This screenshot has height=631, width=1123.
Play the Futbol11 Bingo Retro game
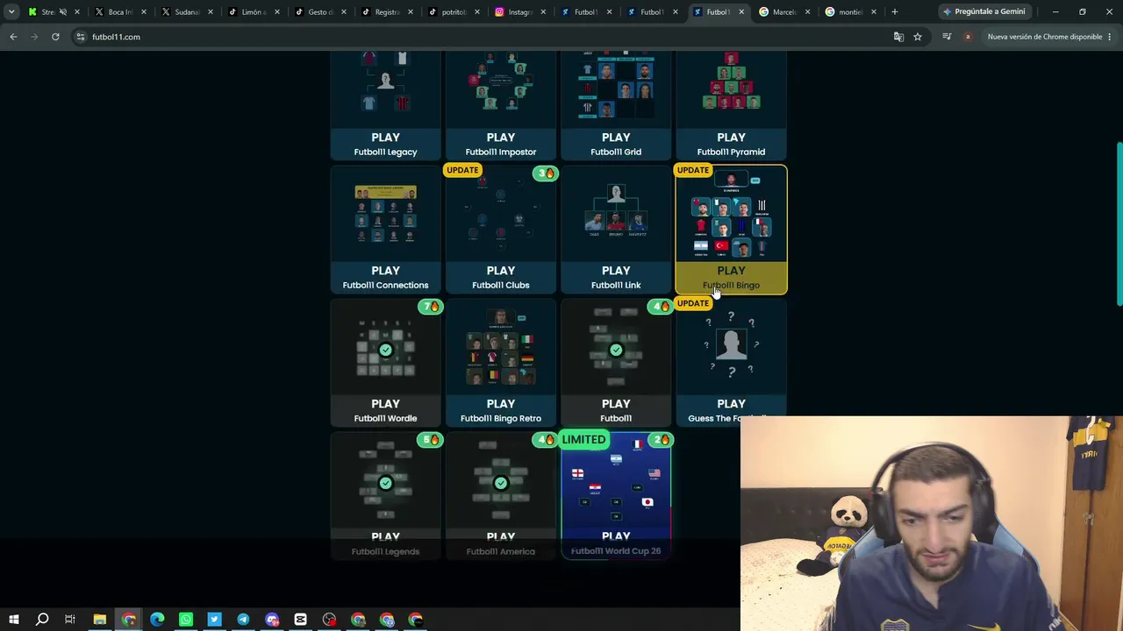[x=500, y=363]
